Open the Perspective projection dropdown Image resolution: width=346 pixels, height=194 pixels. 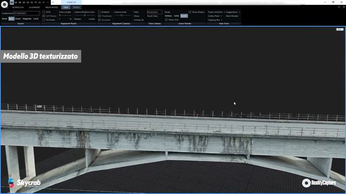click(x=155, y=12)
